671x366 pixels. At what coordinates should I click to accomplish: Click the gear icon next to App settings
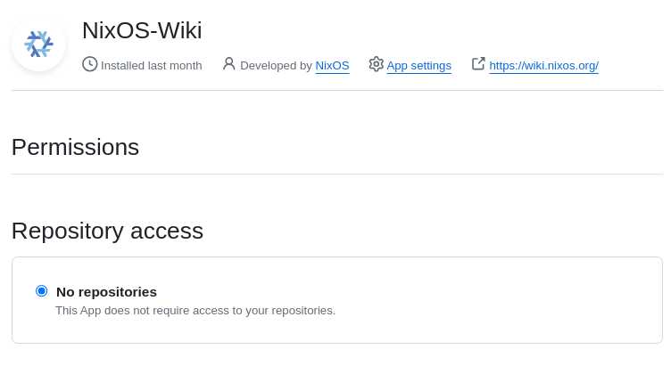click(377, 64)
